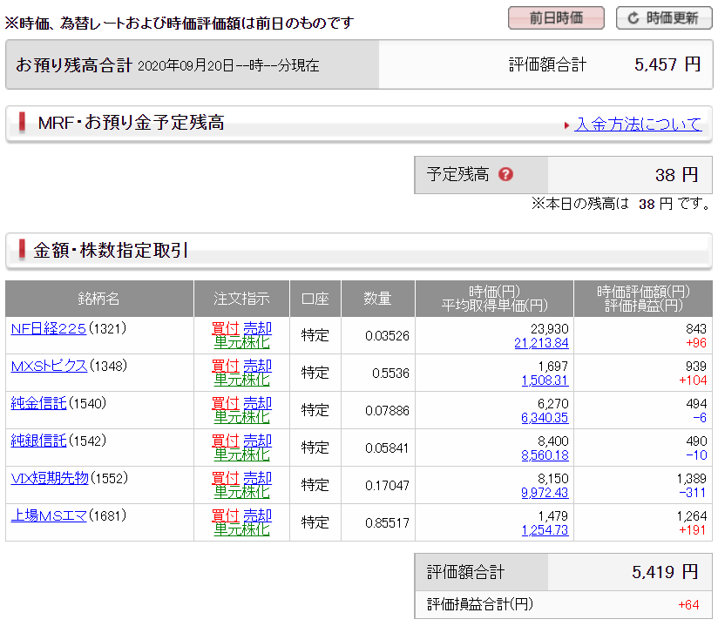The image size is (718, 626).
Task: Click quantity value 0.5536
Action: tap(390, 374)
